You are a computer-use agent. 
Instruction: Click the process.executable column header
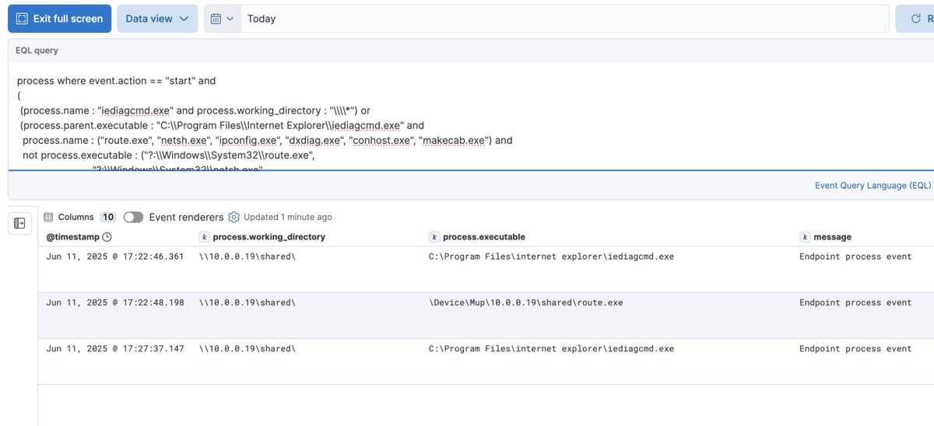[483, 237]
